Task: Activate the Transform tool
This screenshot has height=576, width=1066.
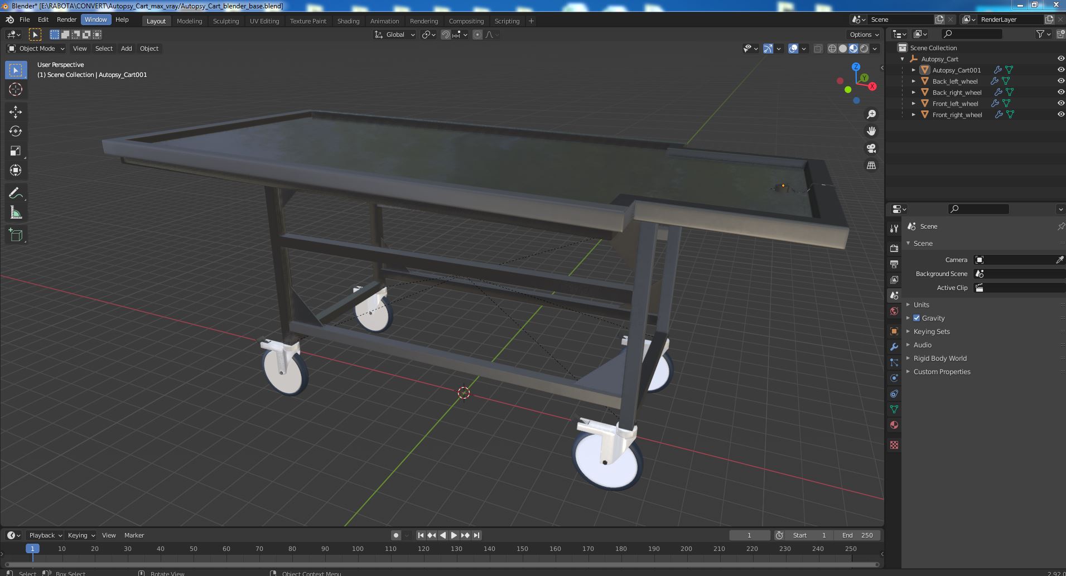Action: pyautogui.click(x=16, y=171)
